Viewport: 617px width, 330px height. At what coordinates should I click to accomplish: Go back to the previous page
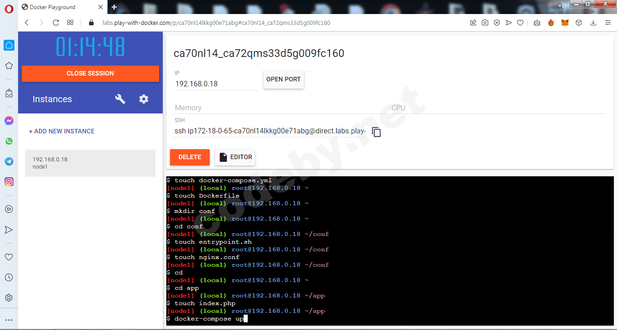pyautogui.click(x=27, y=23)
